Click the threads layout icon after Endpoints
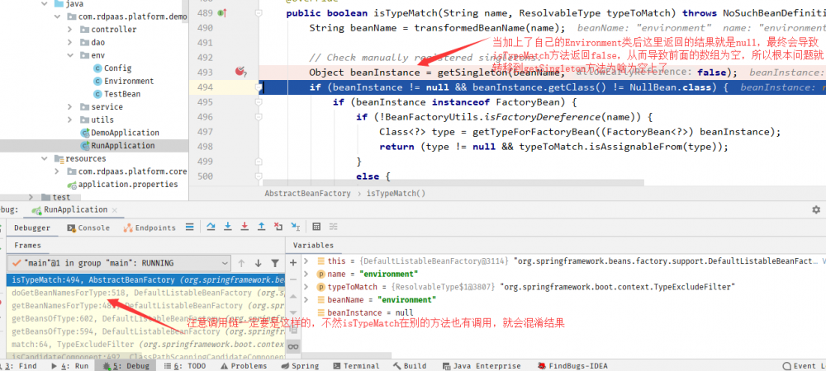 190,227
